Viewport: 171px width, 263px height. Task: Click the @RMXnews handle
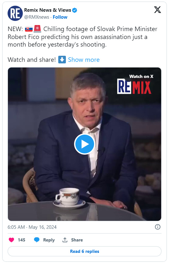click(37, 17)
